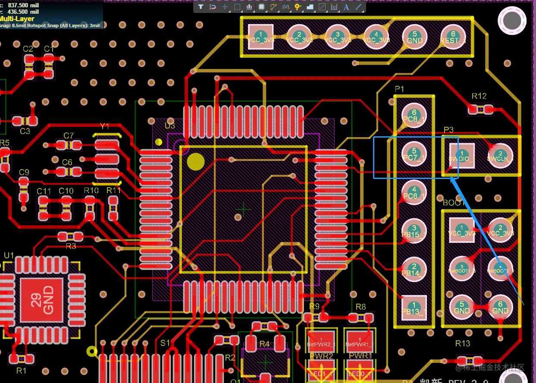
Task: Select the PC6 pad on P1
Action: point(414,192)
